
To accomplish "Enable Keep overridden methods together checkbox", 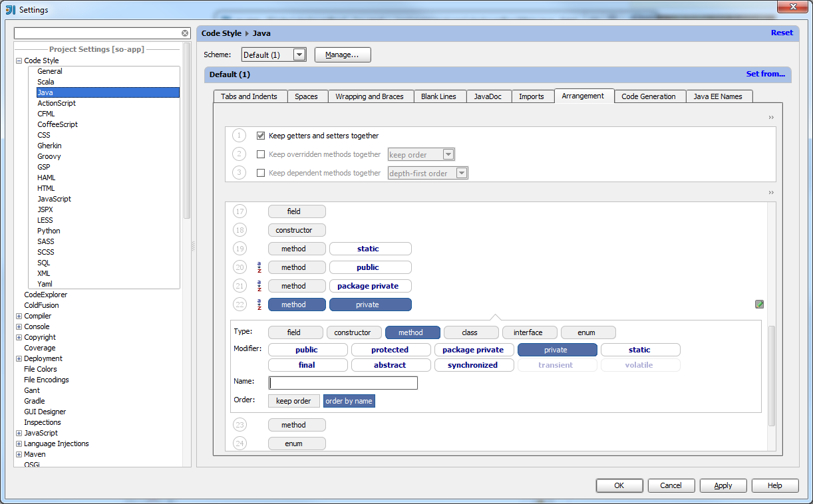I will (261, 154).
